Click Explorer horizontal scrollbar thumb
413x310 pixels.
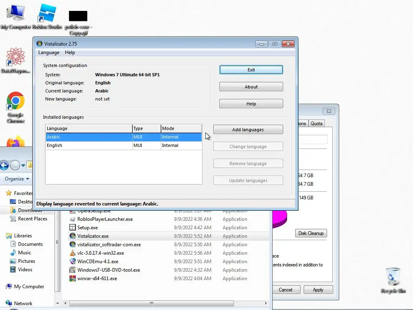(152, 303)
